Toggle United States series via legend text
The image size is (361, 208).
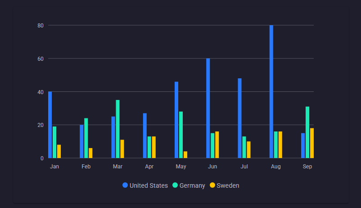pyautogui.click(x=149, y=185)
